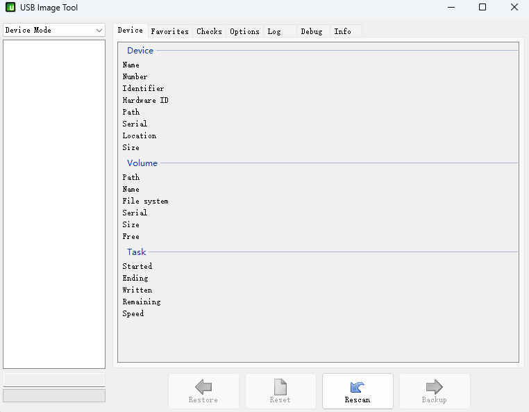The height and width of the screenshot is (412, 529).
Task: Select the Device tab
Action: [x=131, y=31]
